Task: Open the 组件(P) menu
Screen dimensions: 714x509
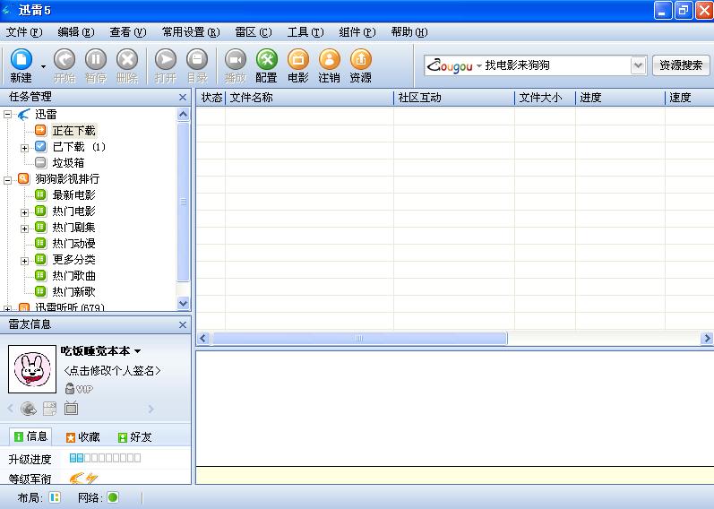Action: [x=357, y=32]
